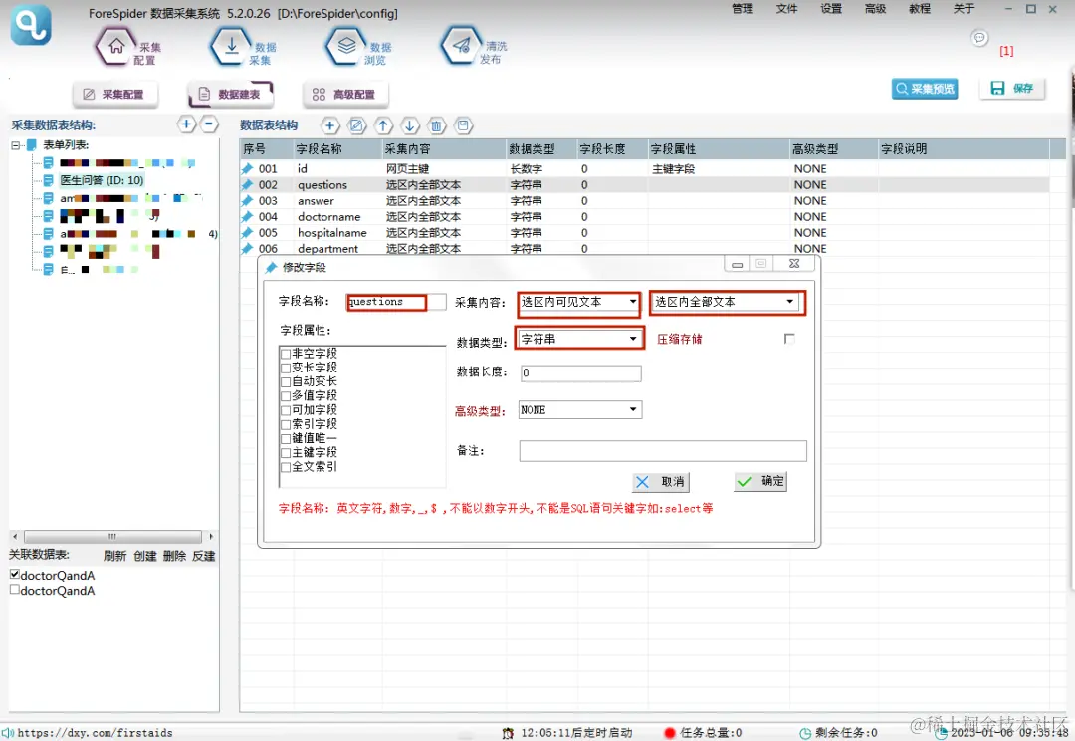Open the 文件 menu

point(786,8)
